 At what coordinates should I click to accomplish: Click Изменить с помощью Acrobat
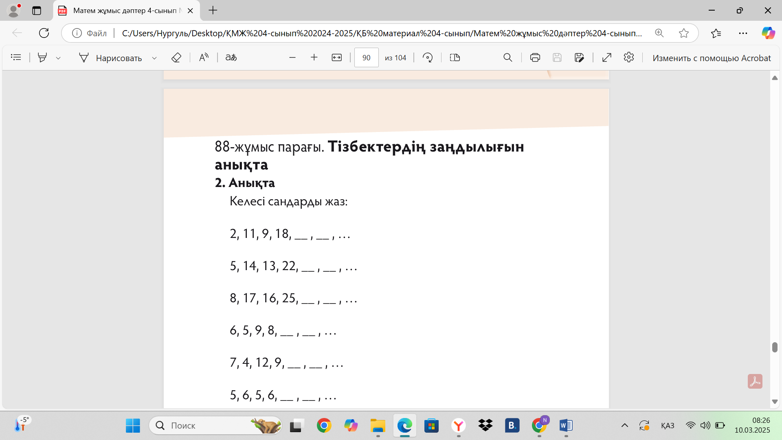(x=711, y=58)
